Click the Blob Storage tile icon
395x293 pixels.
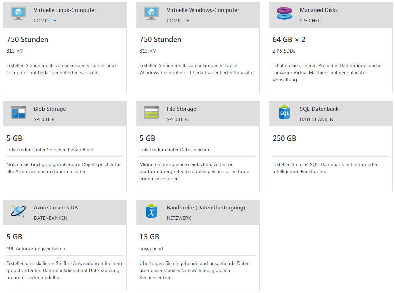(x=18, y=112)
